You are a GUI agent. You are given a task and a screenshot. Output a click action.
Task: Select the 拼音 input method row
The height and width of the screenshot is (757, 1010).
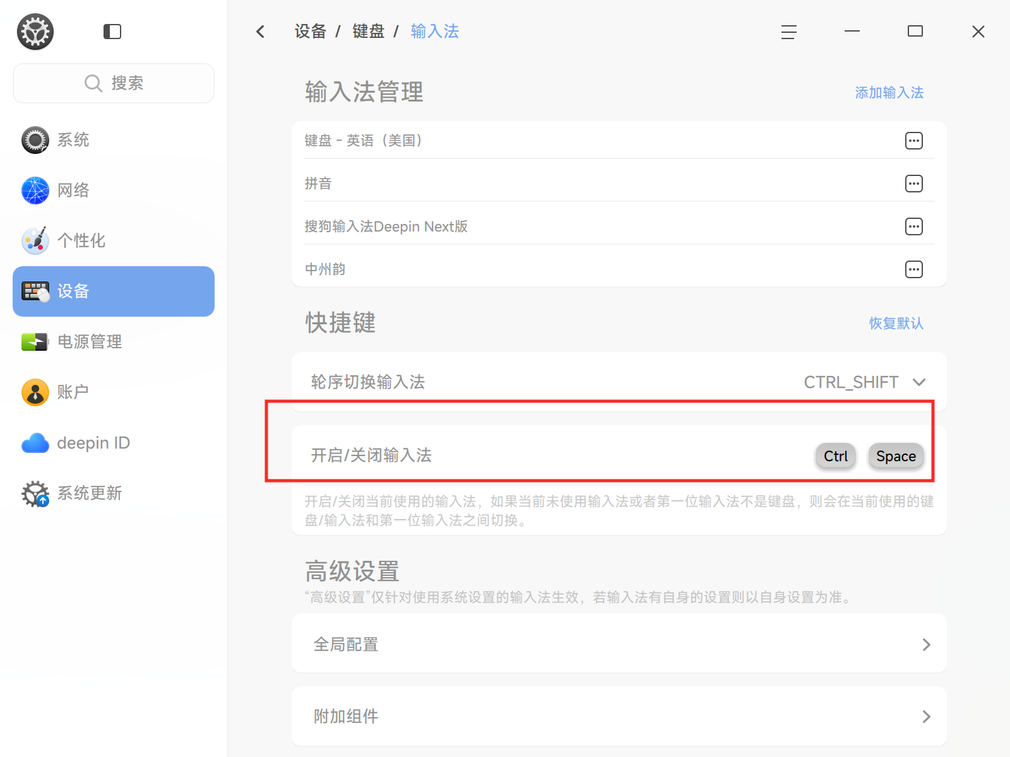619,184
